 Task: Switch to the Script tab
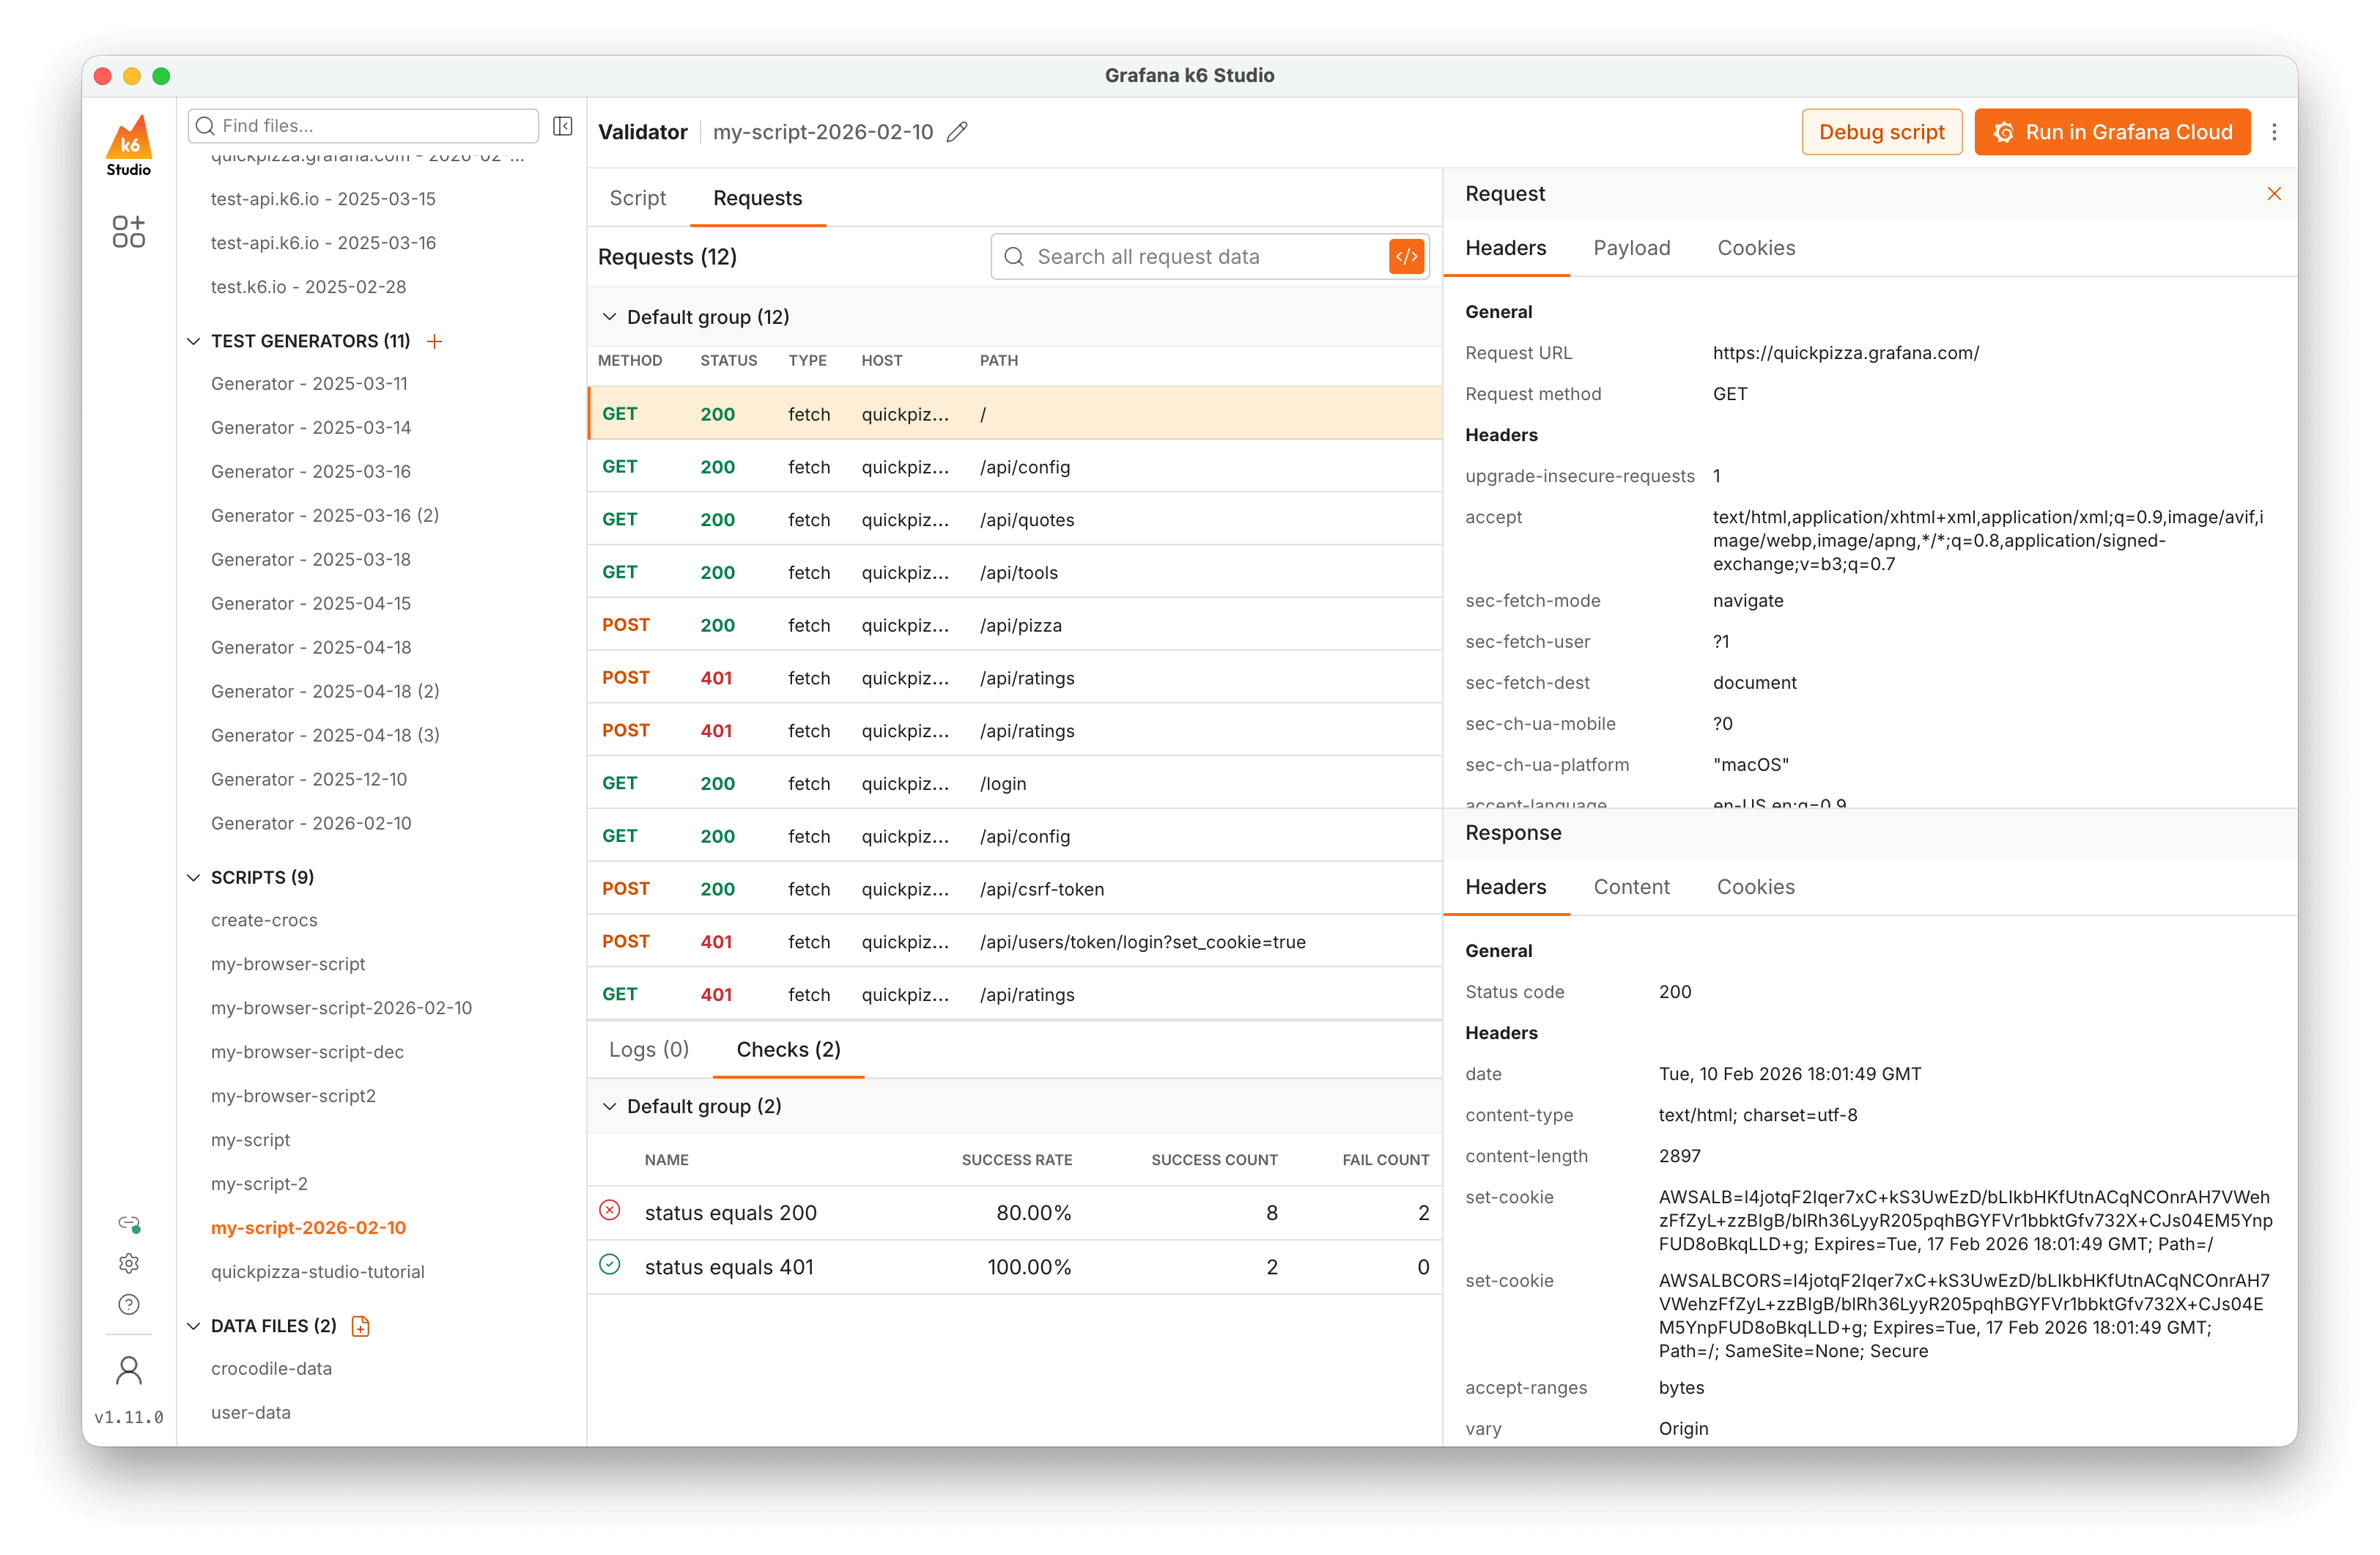[x=637, y=198]
